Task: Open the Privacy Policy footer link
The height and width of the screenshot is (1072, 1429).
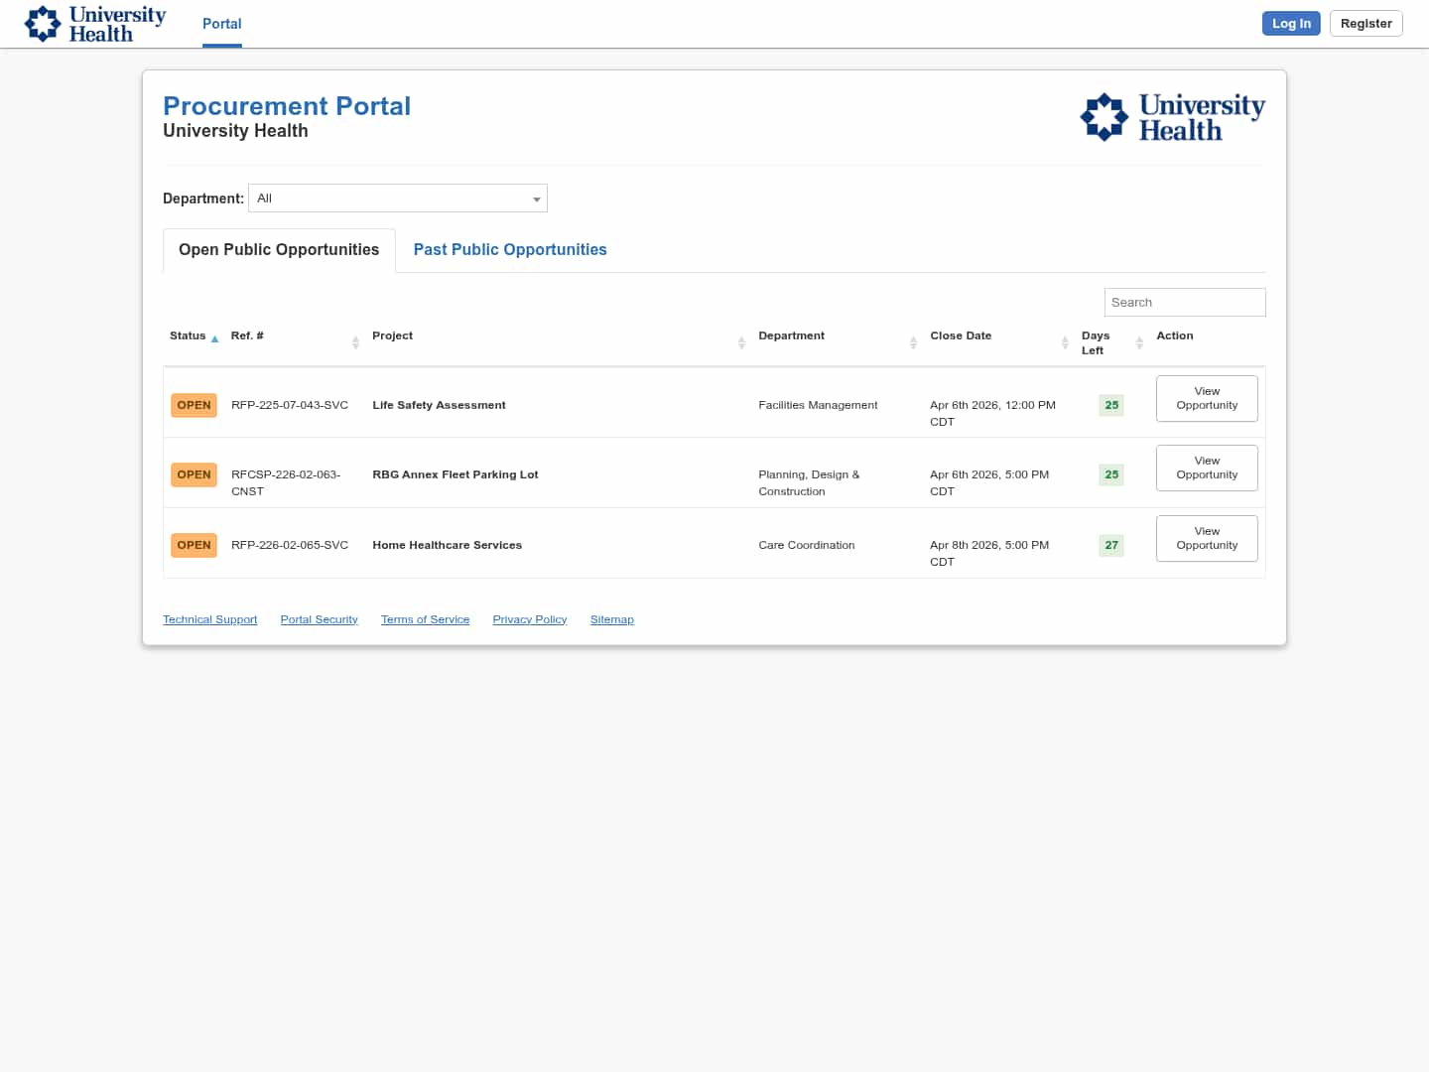Action: (530, 619)
